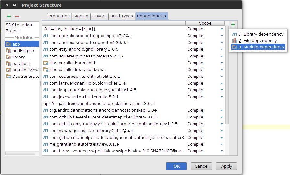Open scope dropdown for {dir=libs} row
This screenshot has height=175, width=290.
coord(222,29)
